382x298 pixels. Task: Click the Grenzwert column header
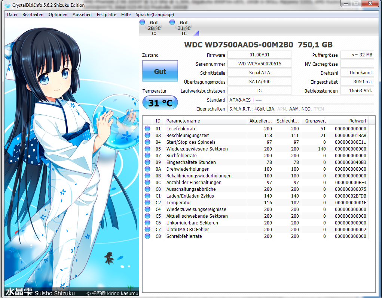pyautogui.click(x=314, y=121)
